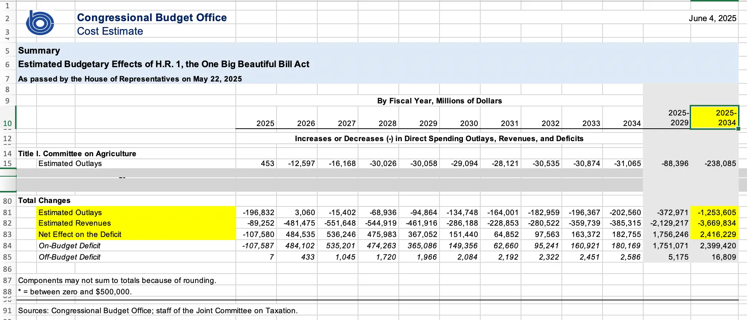Click the 453 value in Agriculture outlays
The height and width of the screenshot is (320, 747).
tap(267, 163)
